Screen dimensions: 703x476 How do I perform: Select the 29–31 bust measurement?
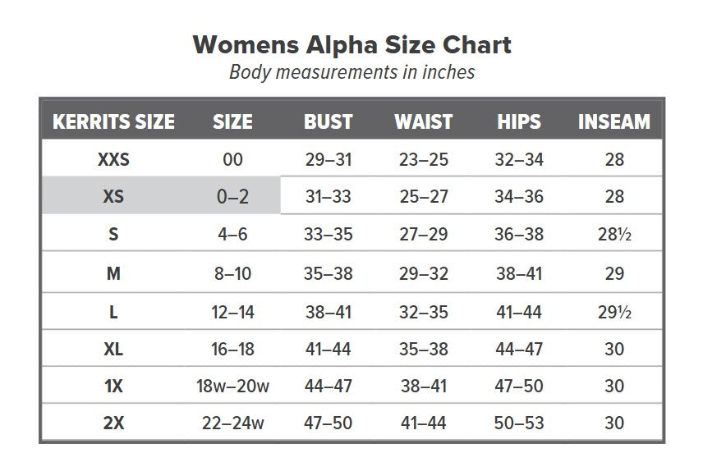click(328, 159)
